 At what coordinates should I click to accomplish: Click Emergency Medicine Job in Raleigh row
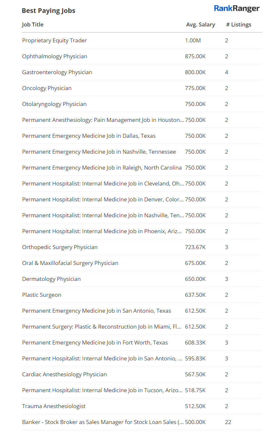[102, 168]
